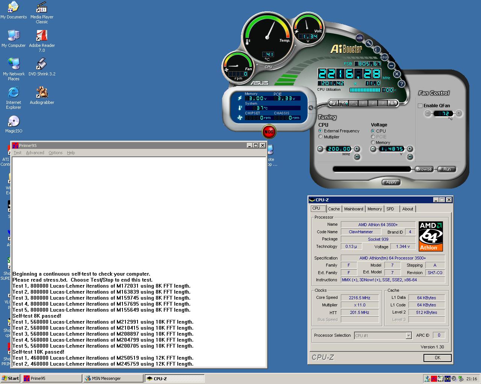The width and height of the screenshot is (481, 384).
Task: Decrease QFan temperature with minus button
Action: coord(428,113)
